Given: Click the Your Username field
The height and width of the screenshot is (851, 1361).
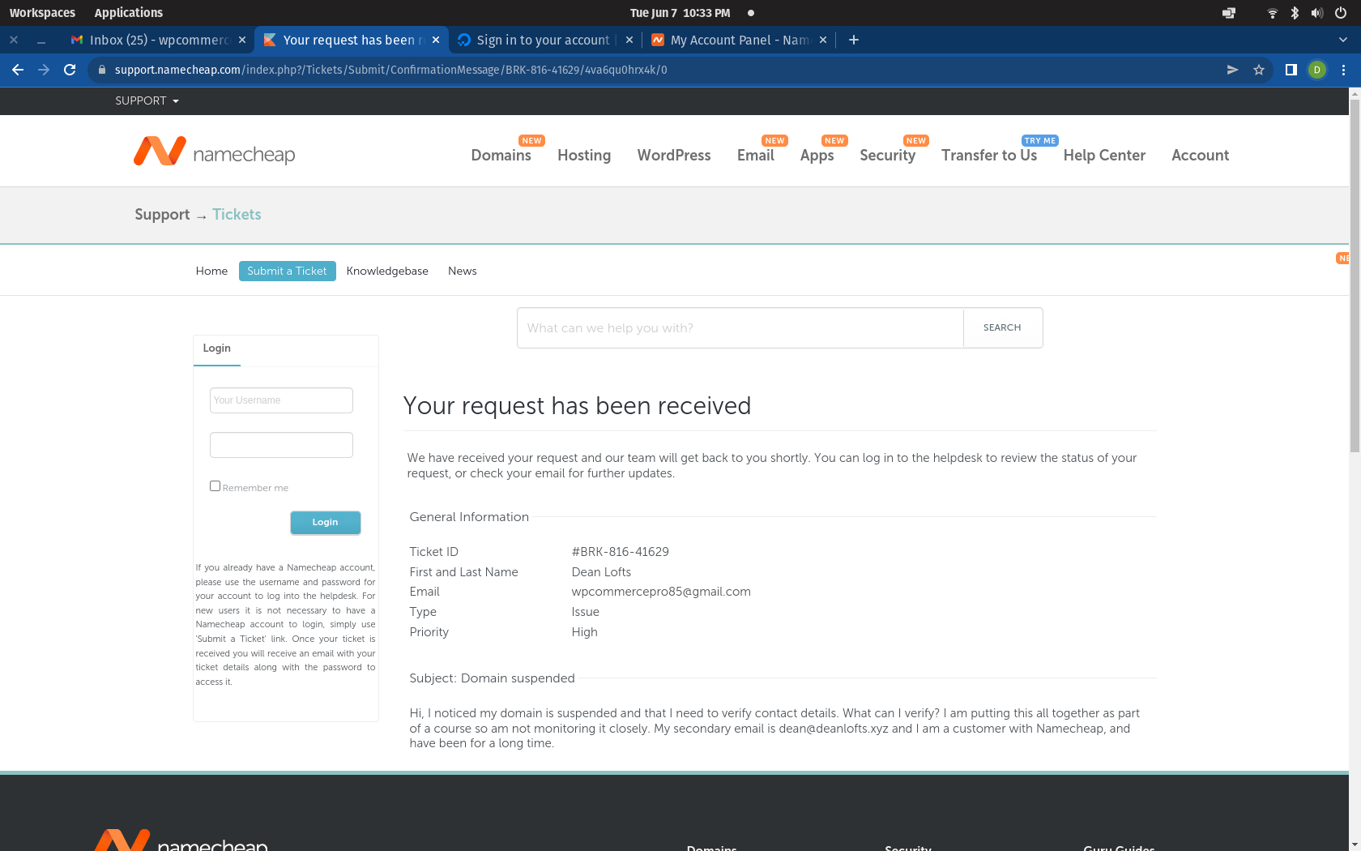Looking at the screenshot, I should (281, 400).
